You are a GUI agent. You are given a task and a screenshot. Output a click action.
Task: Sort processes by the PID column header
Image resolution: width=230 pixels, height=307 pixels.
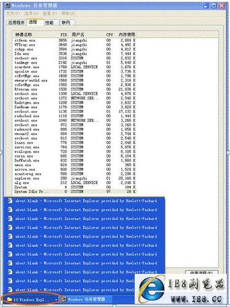64,34
